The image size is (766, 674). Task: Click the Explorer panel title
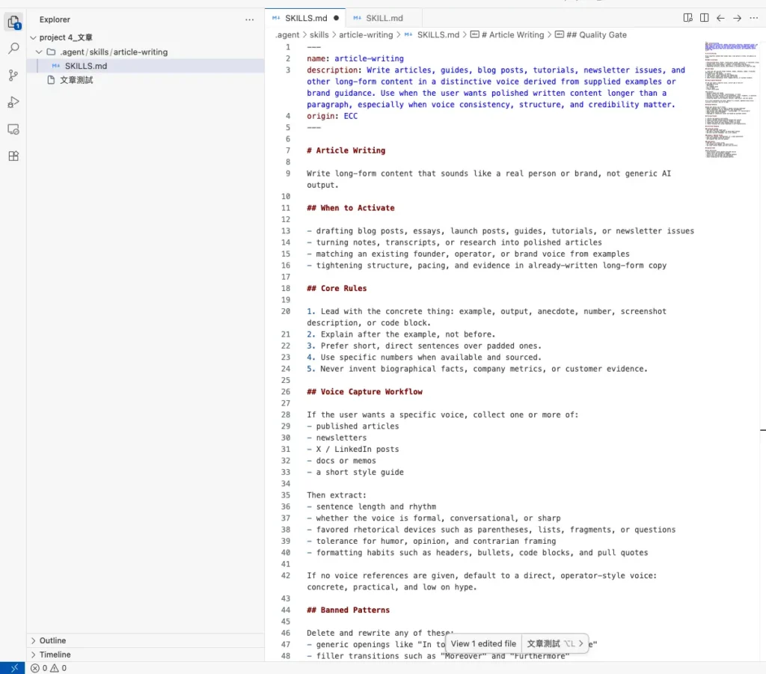pos(55,19)
